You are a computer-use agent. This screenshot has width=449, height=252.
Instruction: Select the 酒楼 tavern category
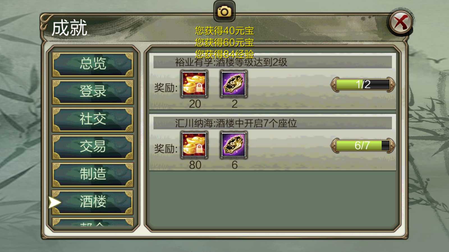(x=93, y=202)
